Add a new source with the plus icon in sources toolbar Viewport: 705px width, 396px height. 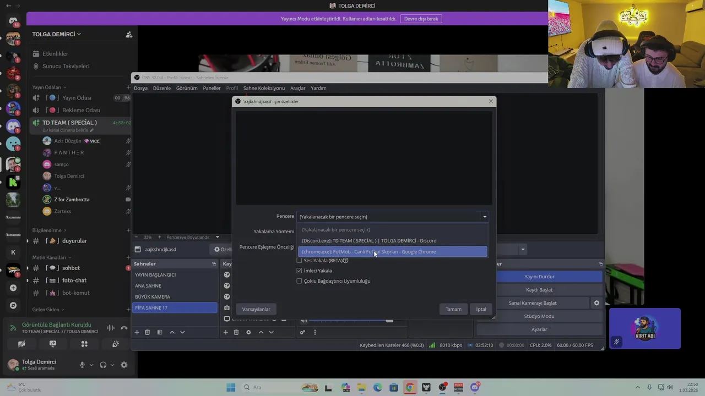[225, 332]
